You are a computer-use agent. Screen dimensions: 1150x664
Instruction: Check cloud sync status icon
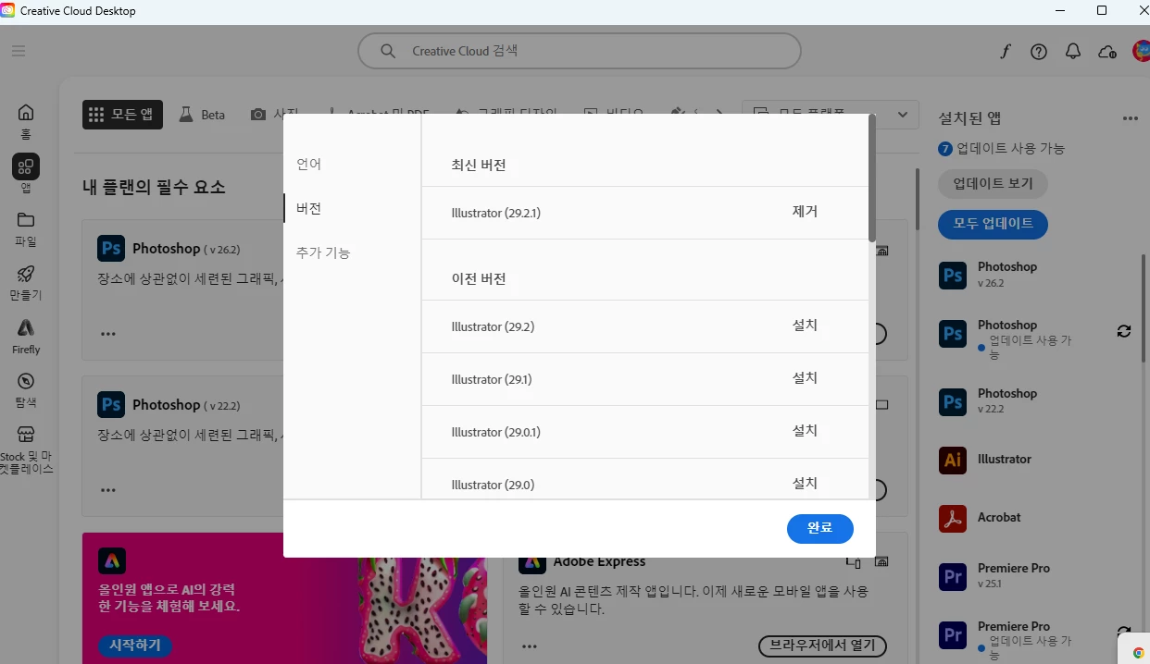1106,52
